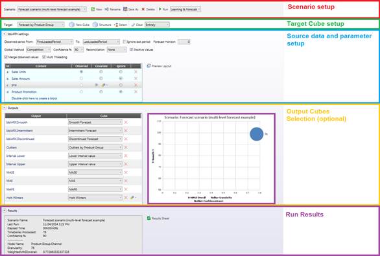
Task: Click the Save As icon
Action: pos(125,9)
